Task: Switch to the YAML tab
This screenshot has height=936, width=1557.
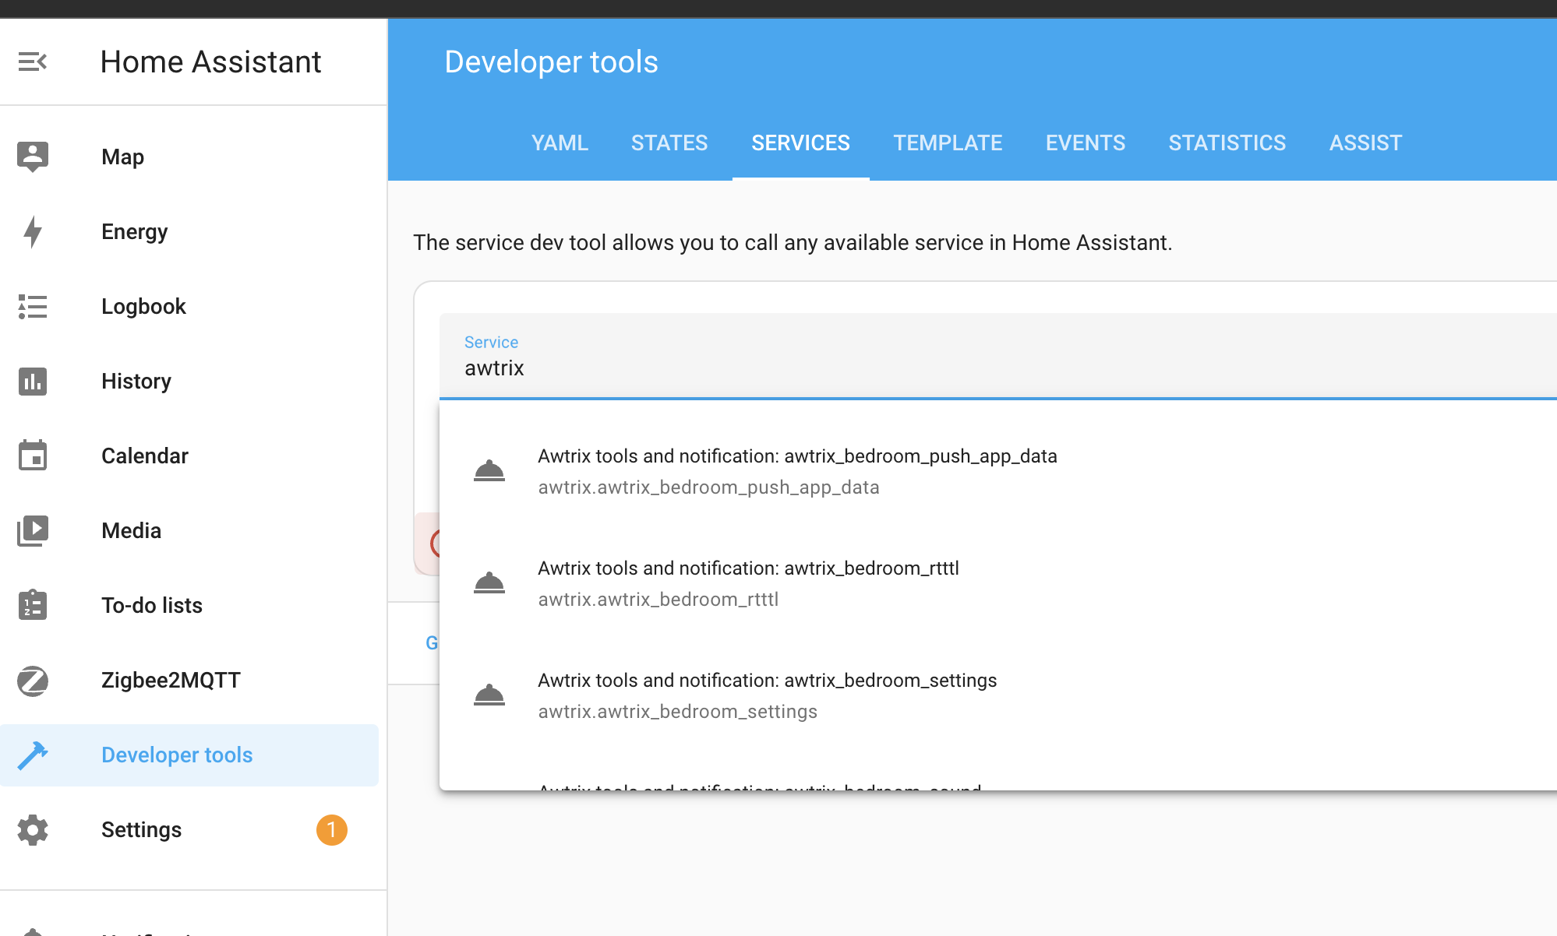Action: 560,143
